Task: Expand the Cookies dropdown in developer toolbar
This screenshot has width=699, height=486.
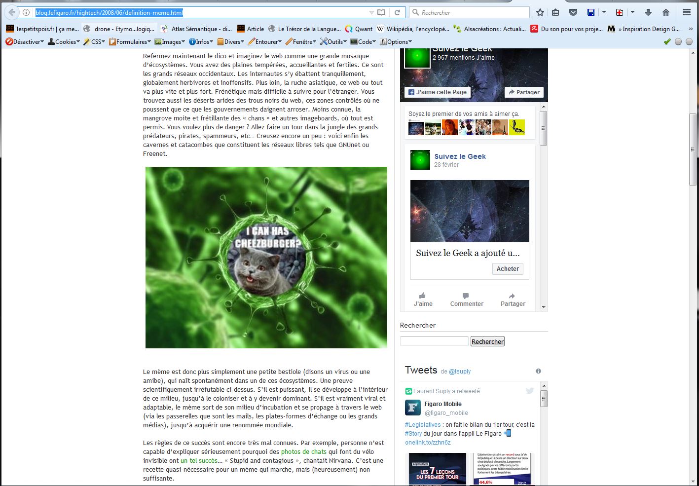Action: click(64, 42)
